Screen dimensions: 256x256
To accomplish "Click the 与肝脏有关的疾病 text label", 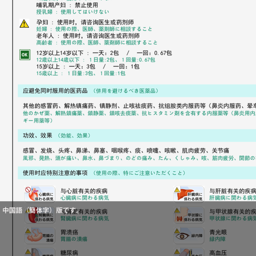I will coord(233,191).
